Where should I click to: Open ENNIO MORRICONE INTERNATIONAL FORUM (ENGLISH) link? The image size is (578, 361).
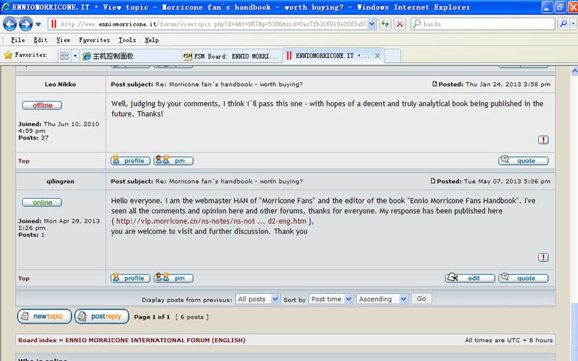pos(155,340)
